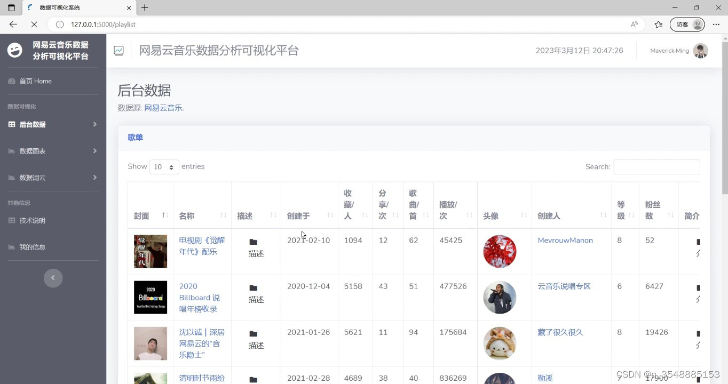Click the smiley logo icon in sidebar
The height and width of the screenshot is (384, 728).
coord(15,50)
